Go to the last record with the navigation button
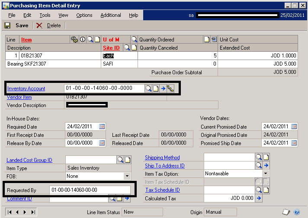This screenshot has height=218, width=308. pyautogui.click(x=33, y=212)
